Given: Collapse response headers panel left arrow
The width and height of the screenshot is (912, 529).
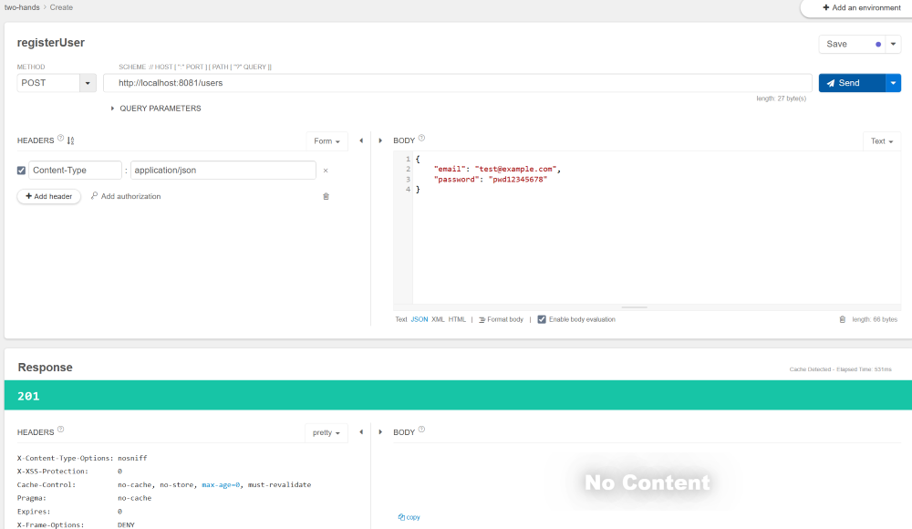Looking at the screenshot, I should tap(361, 431).
